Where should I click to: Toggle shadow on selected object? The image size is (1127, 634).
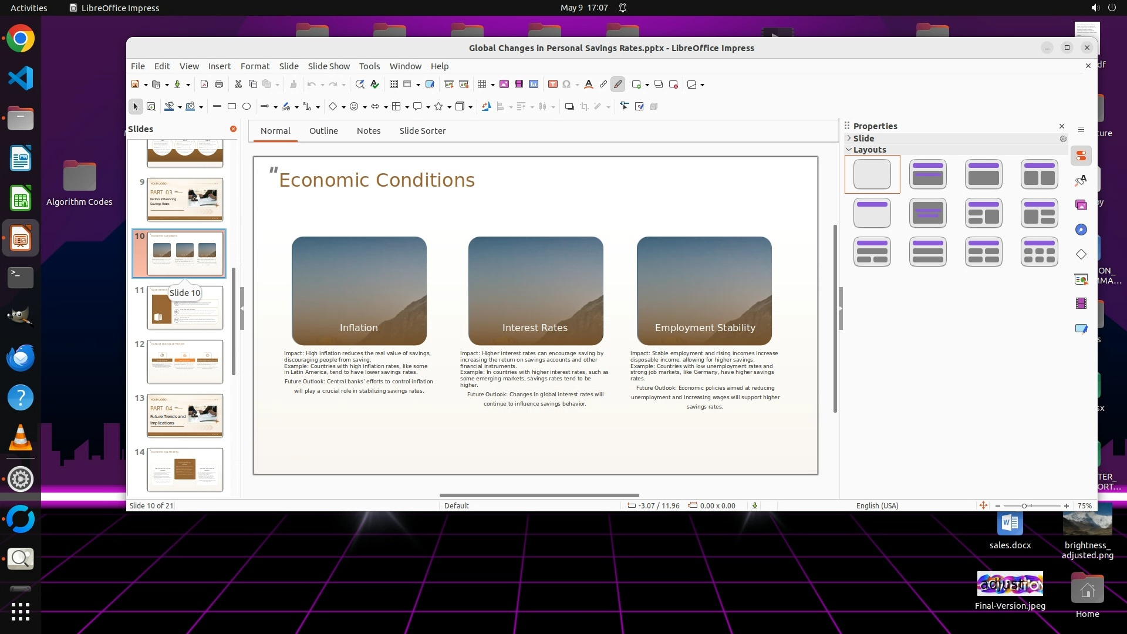(569, 107)
